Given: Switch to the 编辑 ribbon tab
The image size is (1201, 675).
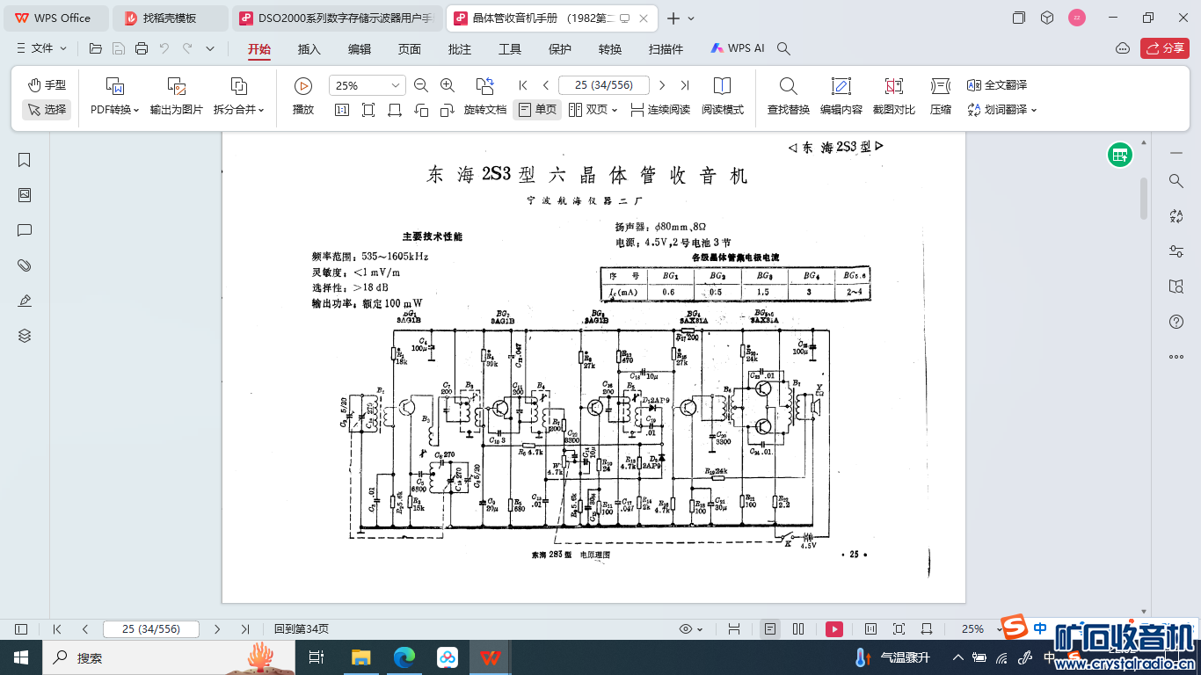Looking at the screenshot, I should tap(360, 49).
